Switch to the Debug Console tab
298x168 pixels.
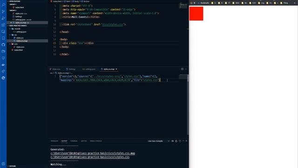point(96,141)
